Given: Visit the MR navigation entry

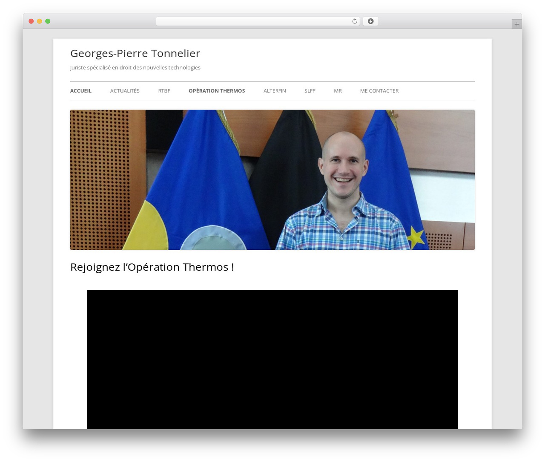Looking at the screenshot, I should pos(338,91).
